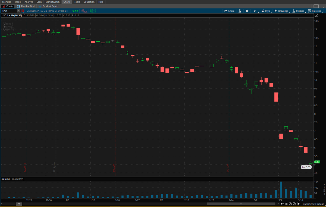Click the Lo: 5.05 low price bubble
This screenshot has width=326, height=207.
pyautogui.click(x=306, y=167)
